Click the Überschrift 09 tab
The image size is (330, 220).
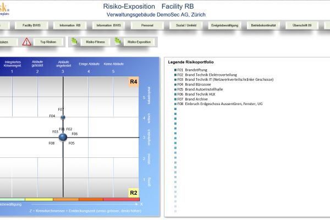[x=301, y=25]
